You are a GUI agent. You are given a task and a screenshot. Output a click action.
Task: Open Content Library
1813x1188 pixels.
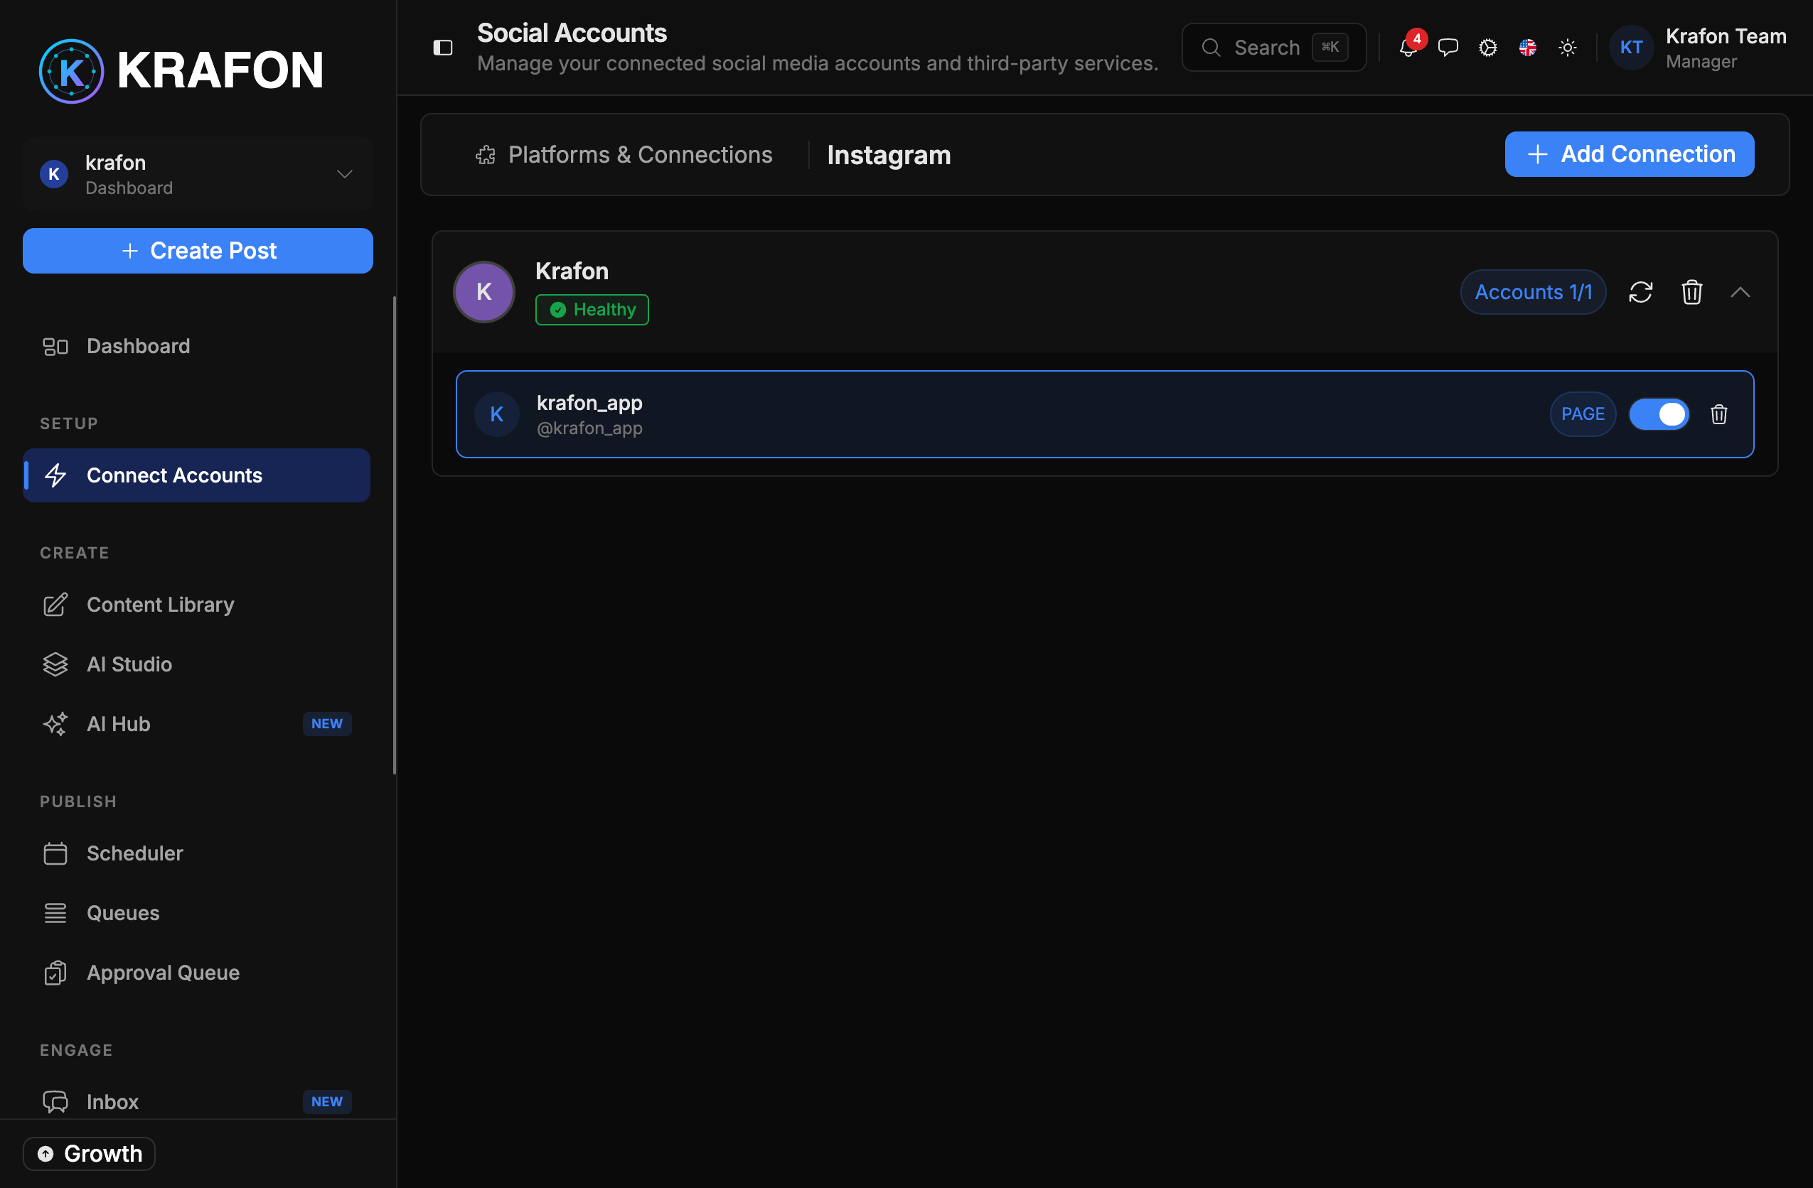196,605
